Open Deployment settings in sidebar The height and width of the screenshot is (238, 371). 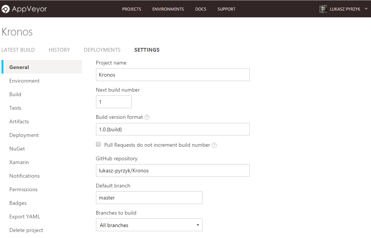(24, 135)
